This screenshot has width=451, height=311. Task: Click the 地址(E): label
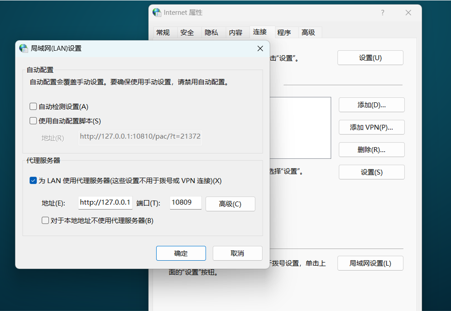[53, 203]
